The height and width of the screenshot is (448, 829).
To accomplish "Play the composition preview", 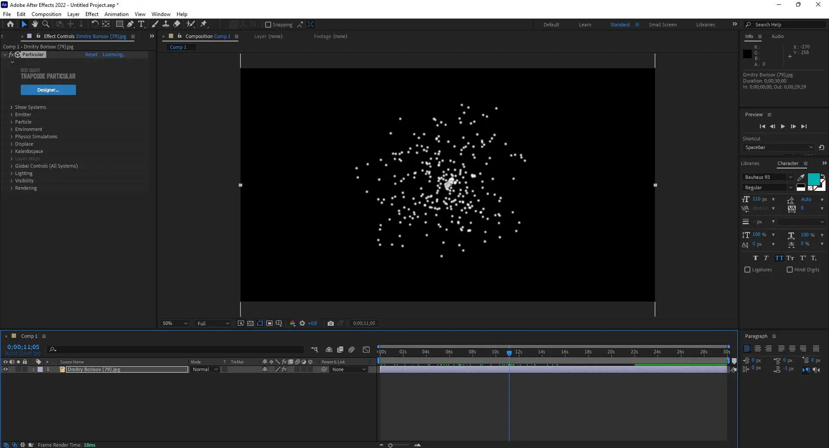I will point(783,127).
